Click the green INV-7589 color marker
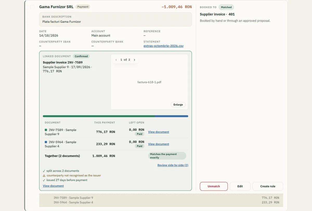The height and width of the screenshot is (211, 312). [46, 130]
